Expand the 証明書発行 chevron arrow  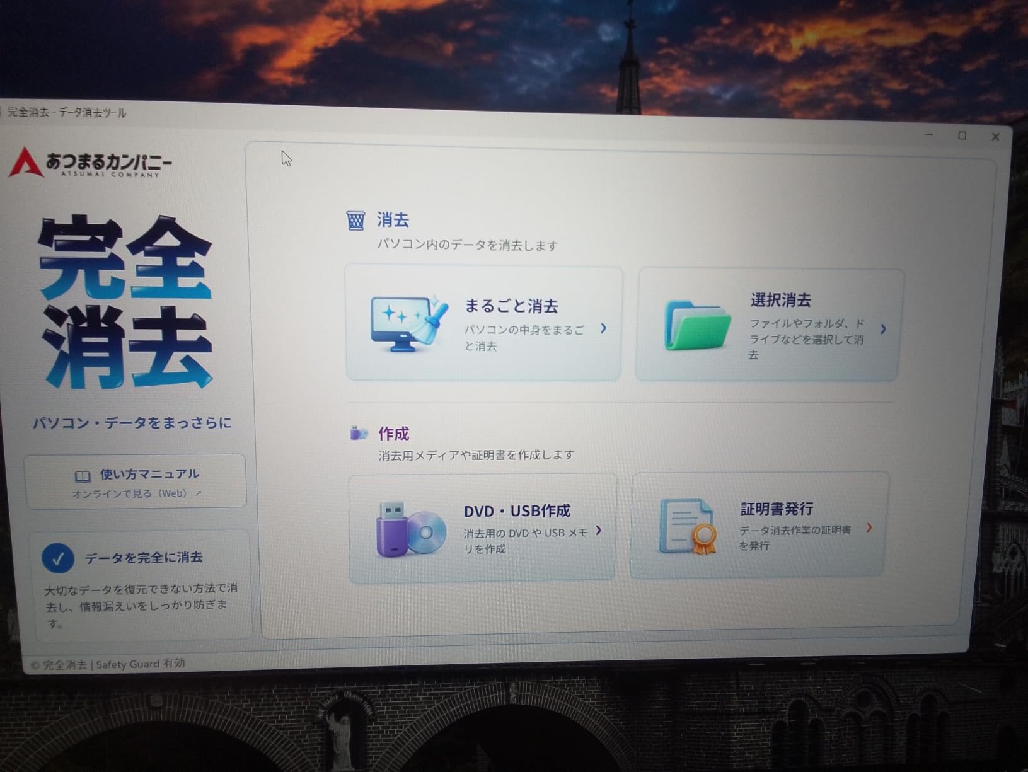point(869,528)
